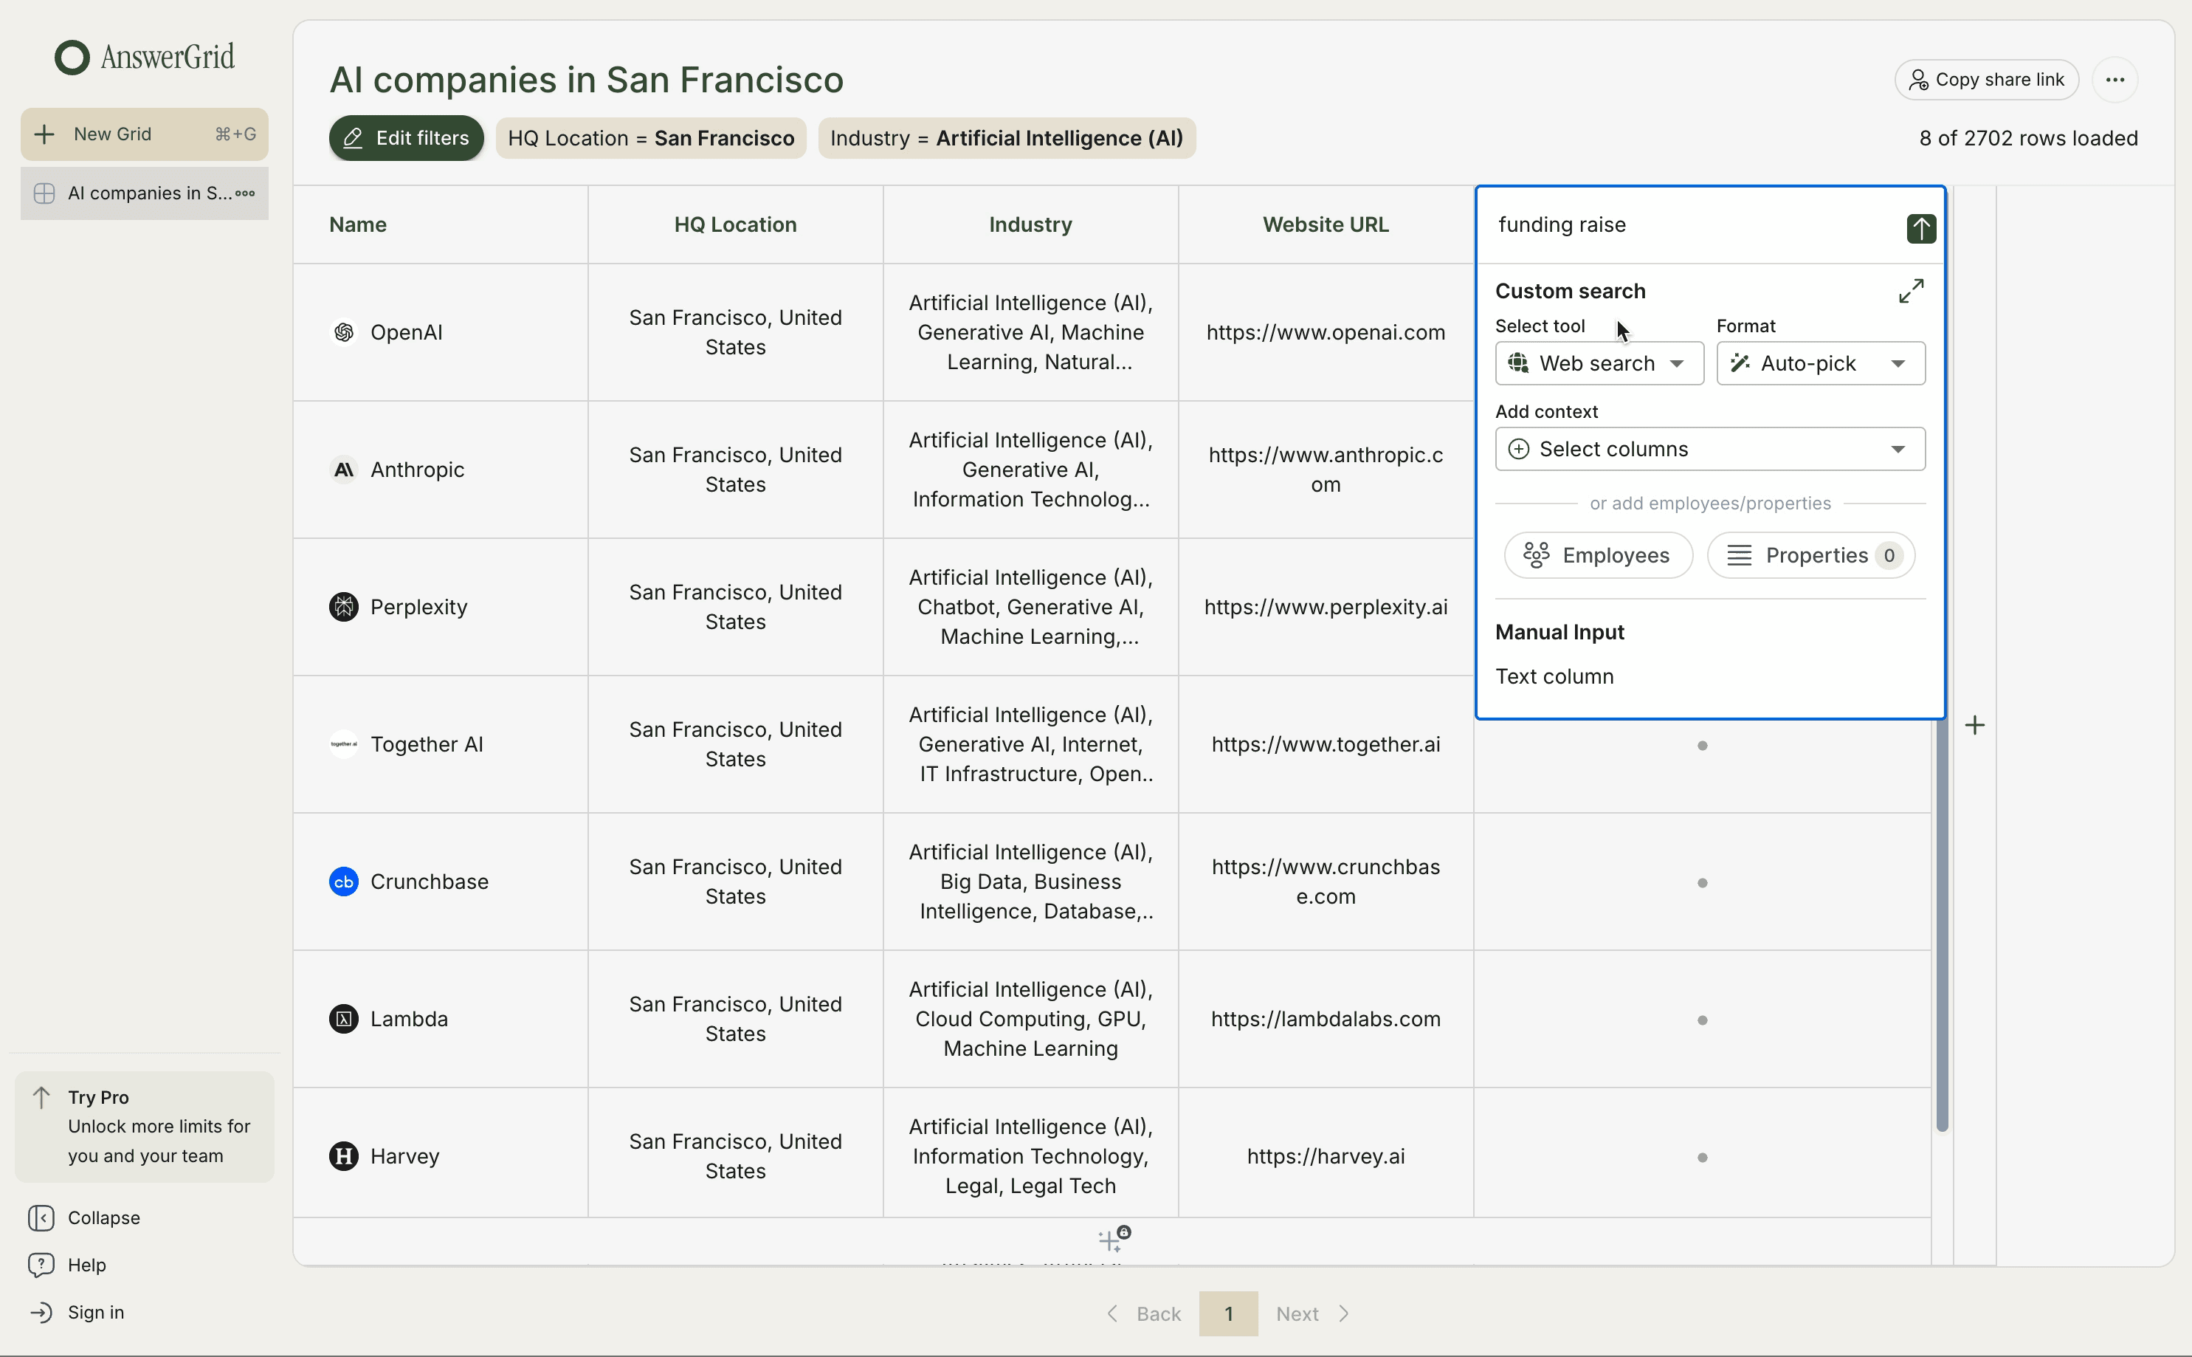Expand the Custom search panel to full view
The image size is (2192, 1357).
tap(1910, 290)
